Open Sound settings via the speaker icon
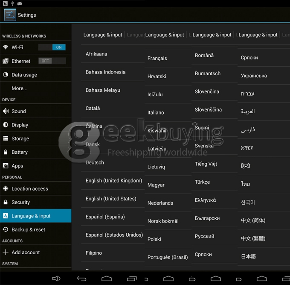 pos(6,111)
